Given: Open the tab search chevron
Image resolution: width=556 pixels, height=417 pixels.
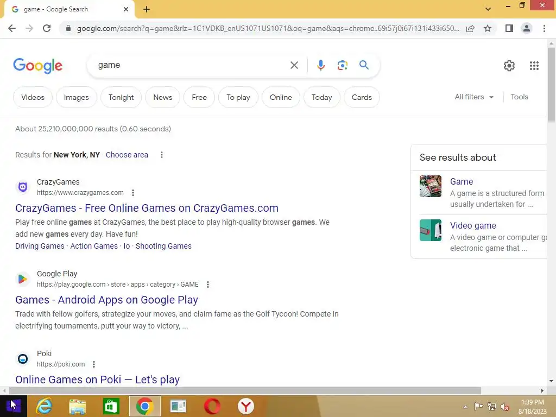Looking at the screenshot, I should [488, 9].
